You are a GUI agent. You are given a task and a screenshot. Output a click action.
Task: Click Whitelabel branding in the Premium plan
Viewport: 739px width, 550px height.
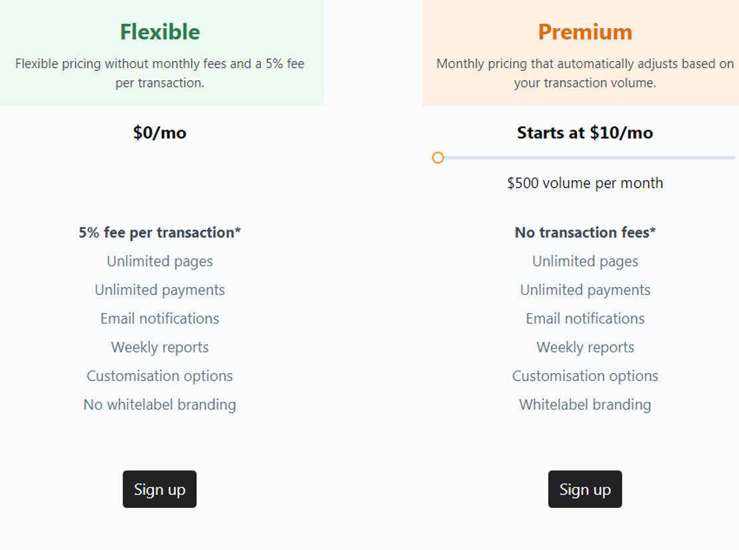(x=585, y=404)
